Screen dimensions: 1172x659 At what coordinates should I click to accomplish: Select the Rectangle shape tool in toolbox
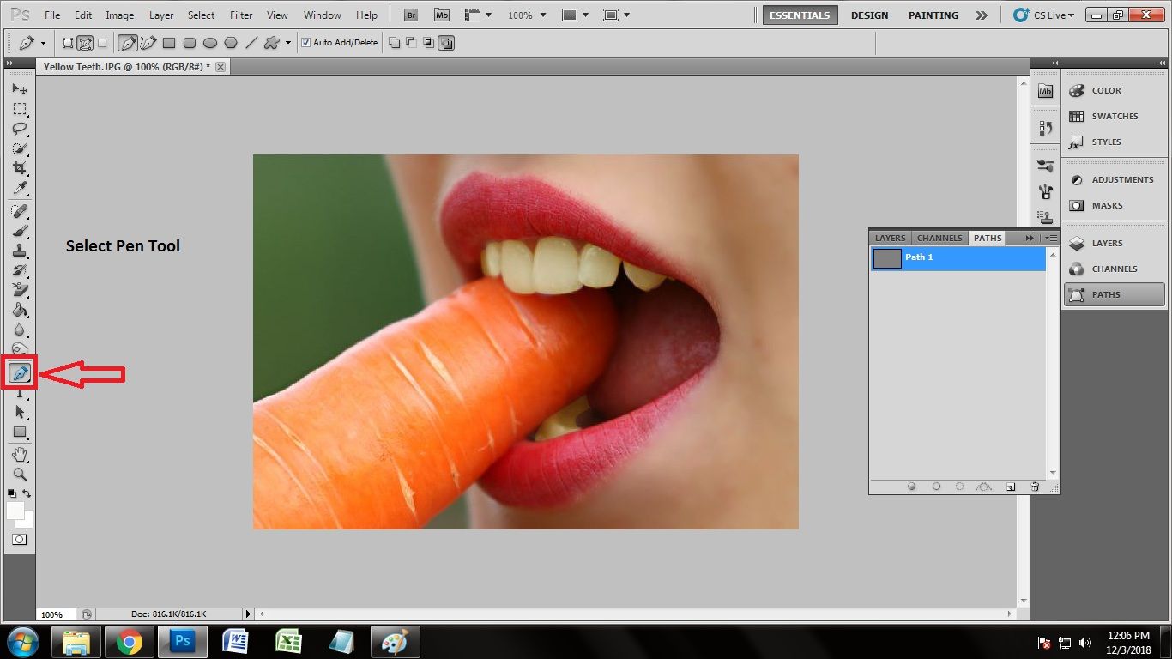coord(20,432)
